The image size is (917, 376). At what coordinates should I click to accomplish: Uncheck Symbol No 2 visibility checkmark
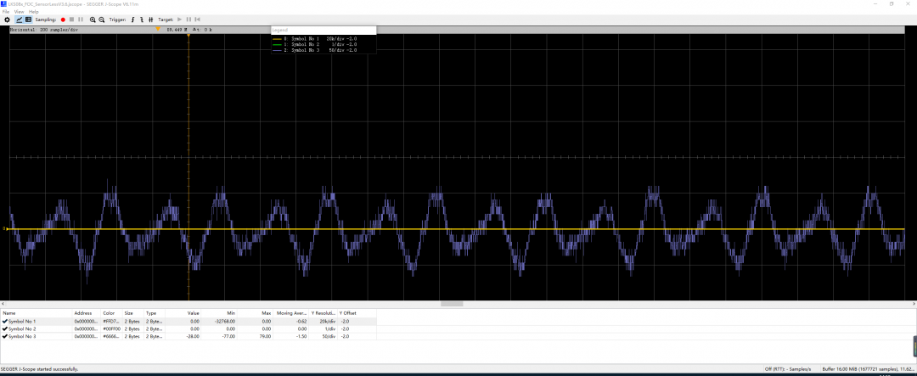pos(5,329)
